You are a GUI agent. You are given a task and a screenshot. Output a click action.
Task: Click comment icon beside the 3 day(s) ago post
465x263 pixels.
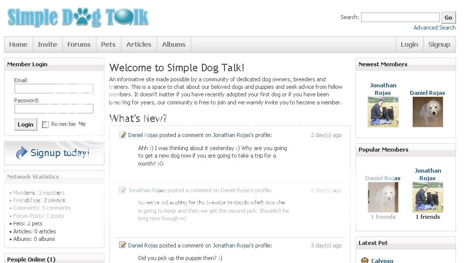(x=123, y=245)
